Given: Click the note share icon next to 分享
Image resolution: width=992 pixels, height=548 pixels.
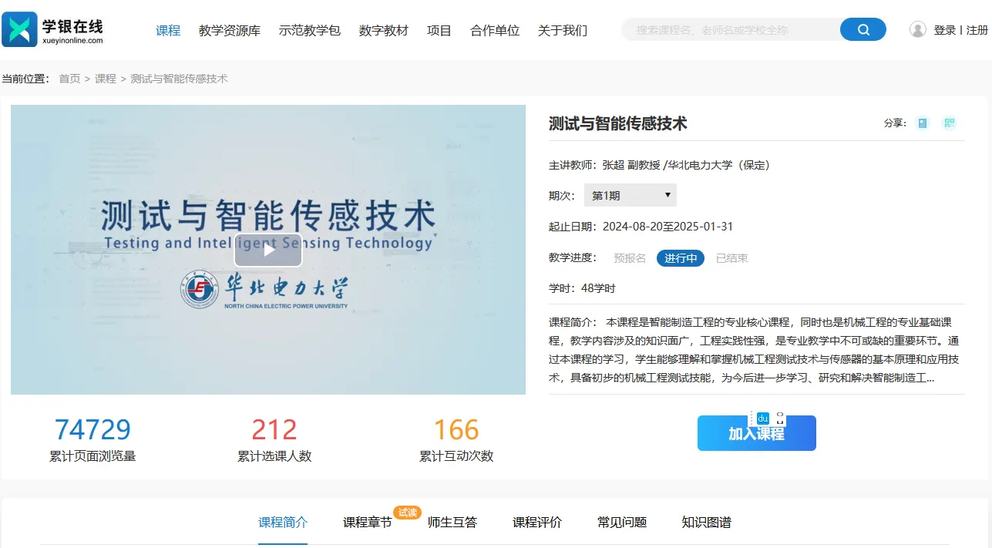Looking at the screenshot, I should click(923, 123).
